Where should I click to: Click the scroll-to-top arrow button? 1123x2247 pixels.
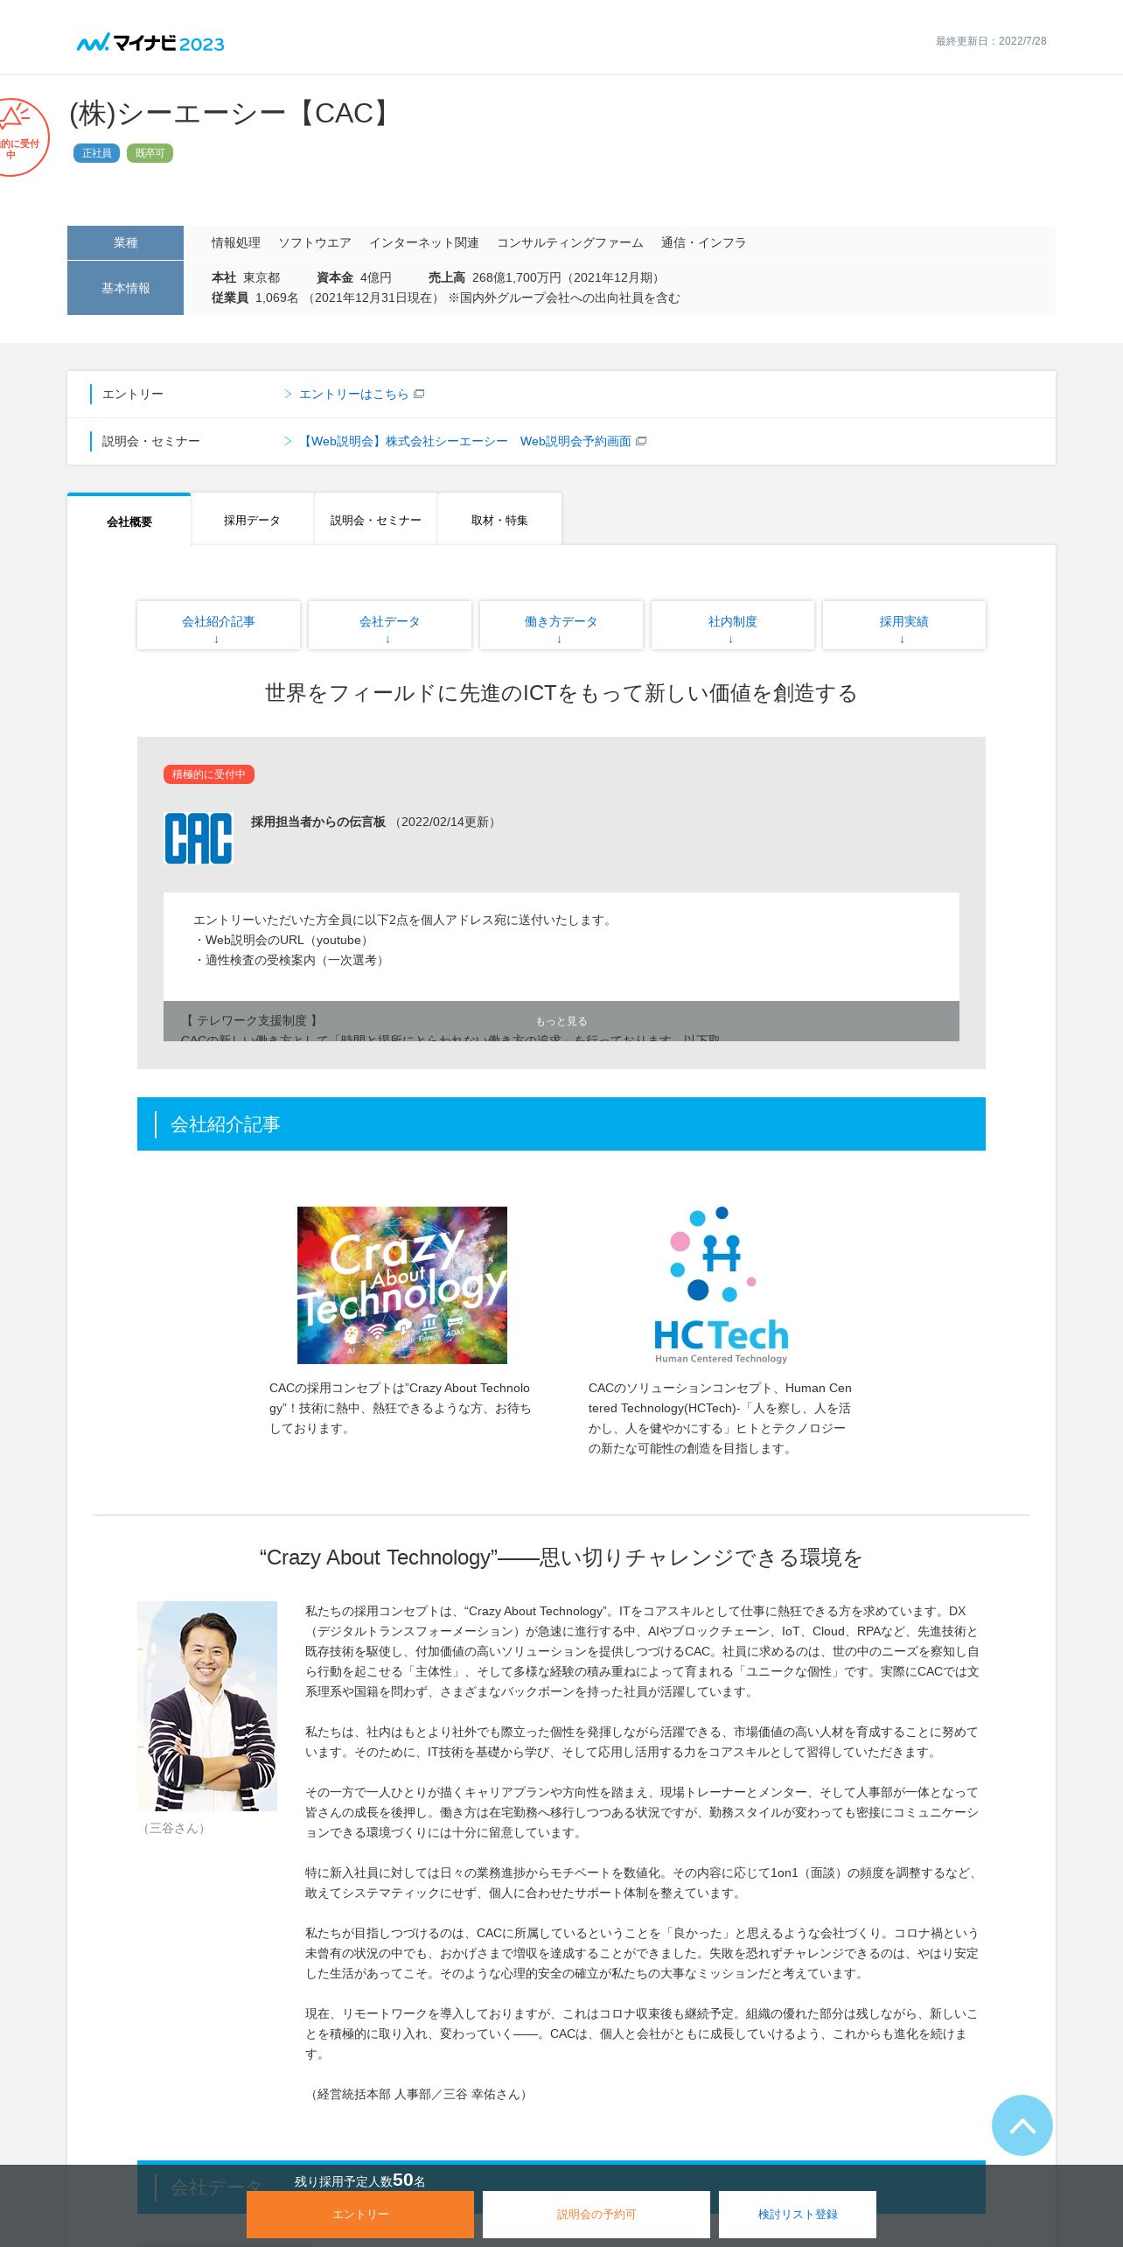pos(1022,2124)
